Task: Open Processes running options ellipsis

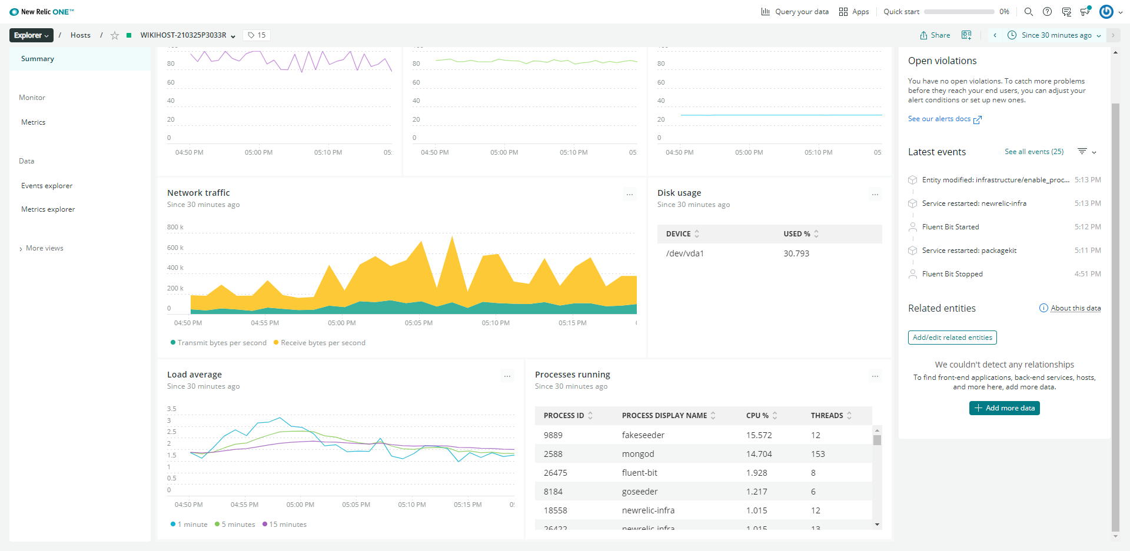Action: click(875, 376)
